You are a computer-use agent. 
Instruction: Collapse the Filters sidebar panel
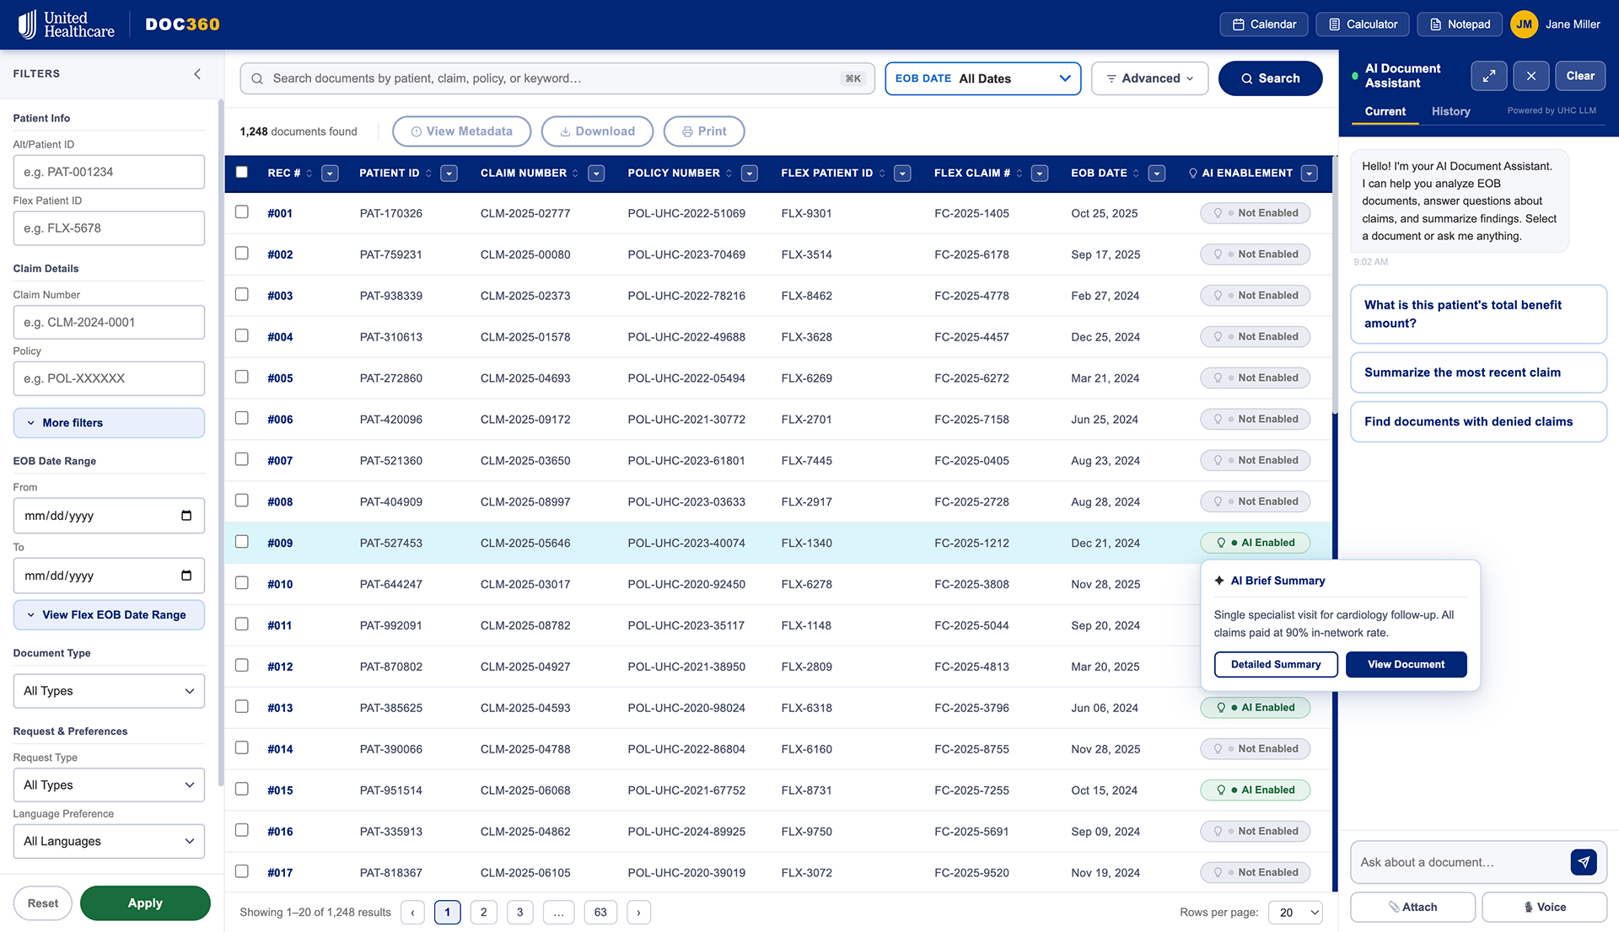point(197,74)
